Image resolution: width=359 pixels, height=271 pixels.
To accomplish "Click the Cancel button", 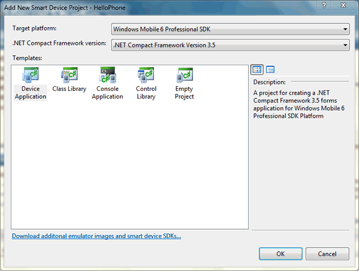I will [327, 254].
